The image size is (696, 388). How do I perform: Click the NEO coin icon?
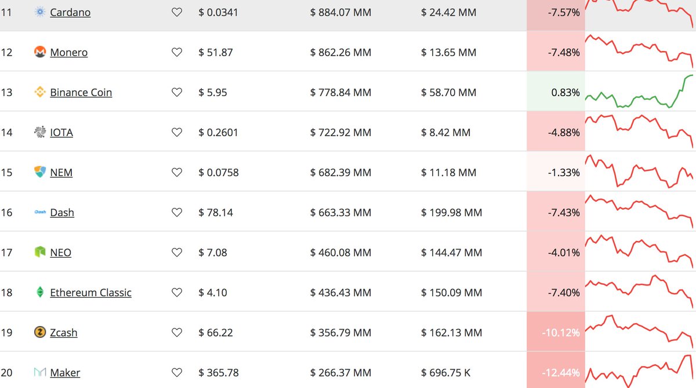[39, 252]
